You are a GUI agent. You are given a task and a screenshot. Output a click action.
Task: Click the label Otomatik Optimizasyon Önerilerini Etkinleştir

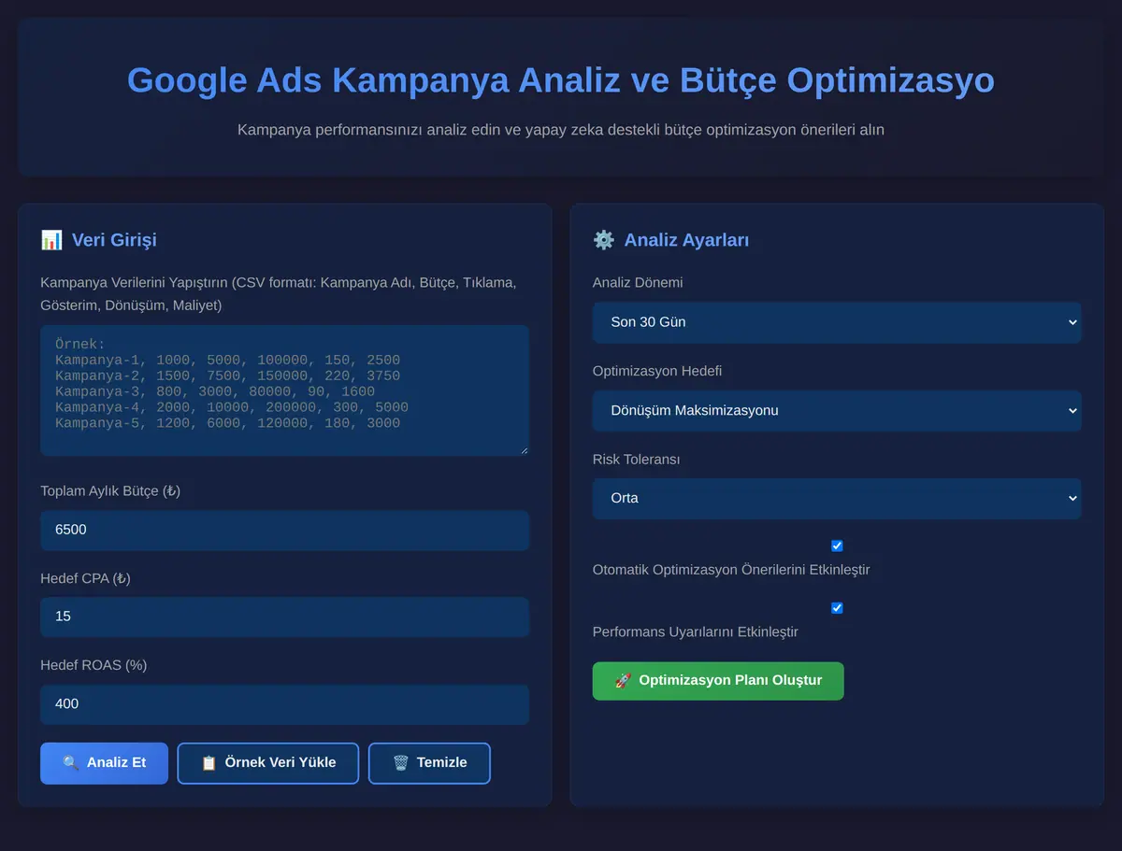tap(731, 570)
